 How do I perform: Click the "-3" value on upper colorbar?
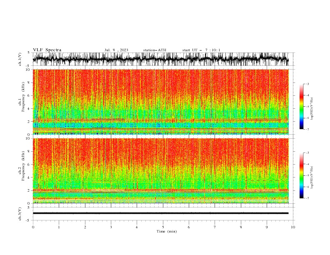(307, 84)
